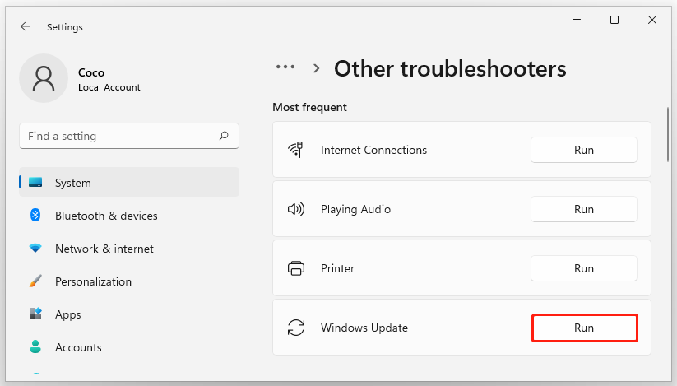The width and height of the screenshot is (677, 386).
Task: Click the Printer icon
Action: tap(296, 268)
